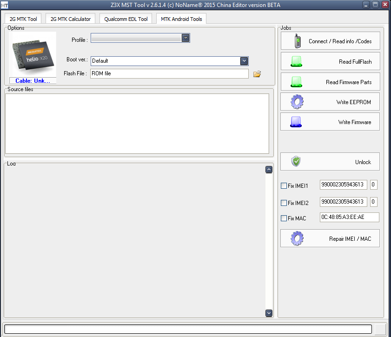Click the Cable: Unk... label

pyautogui.click(x=32, y=80)
